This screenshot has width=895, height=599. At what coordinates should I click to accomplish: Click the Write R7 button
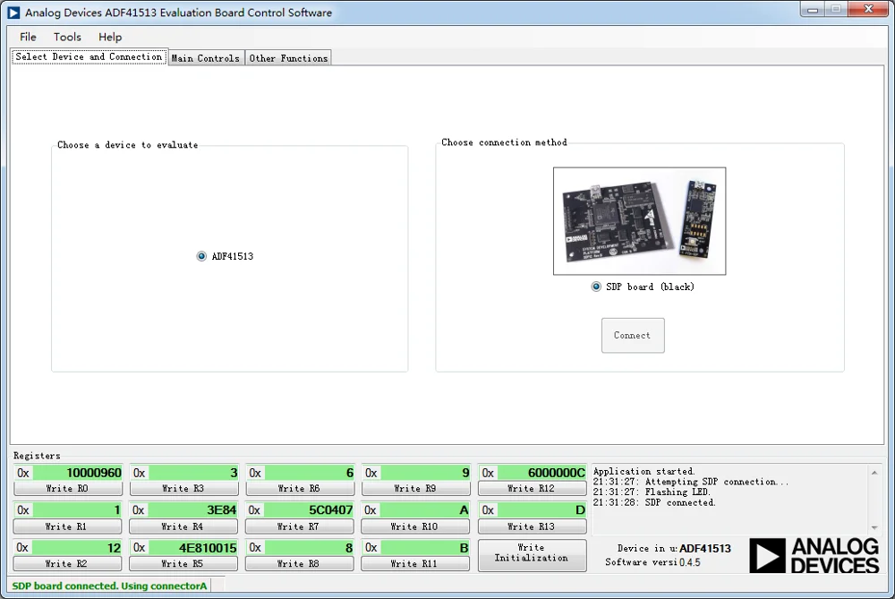click(299, 526)
